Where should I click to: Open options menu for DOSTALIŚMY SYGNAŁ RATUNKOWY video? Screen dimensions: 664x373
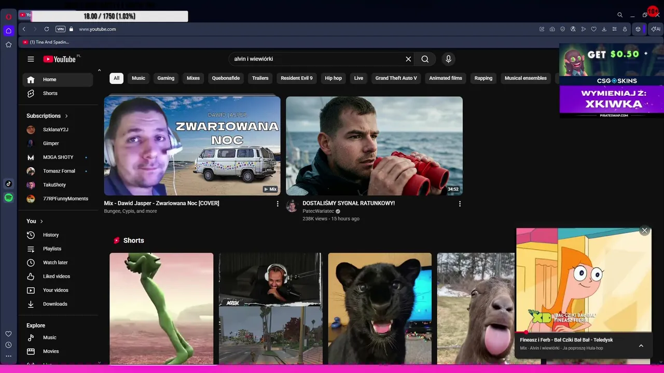point(460,204)
